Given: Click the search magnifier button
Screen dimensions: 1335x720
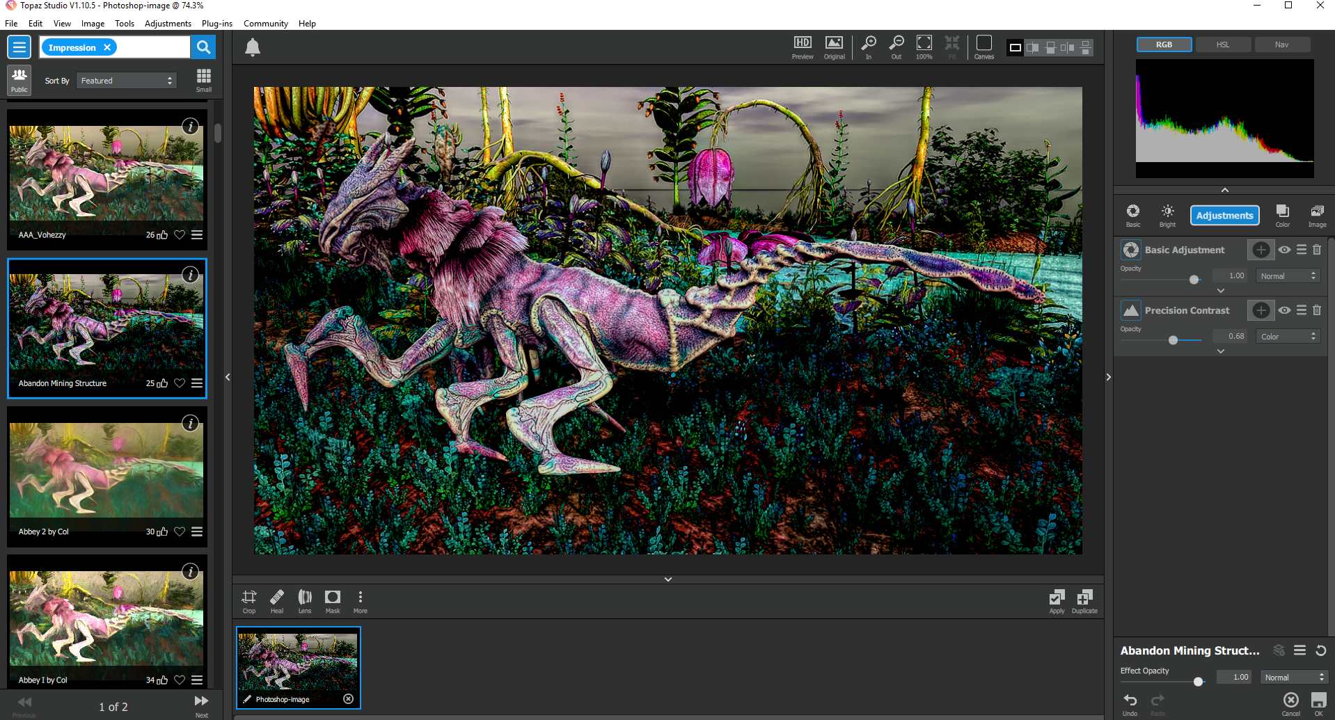Looking at the screenshot, I should pos(203,47).
